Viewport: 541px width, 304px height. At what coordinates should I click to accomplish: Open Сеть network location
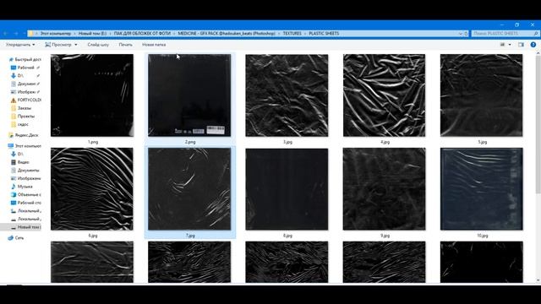point(16,238)
